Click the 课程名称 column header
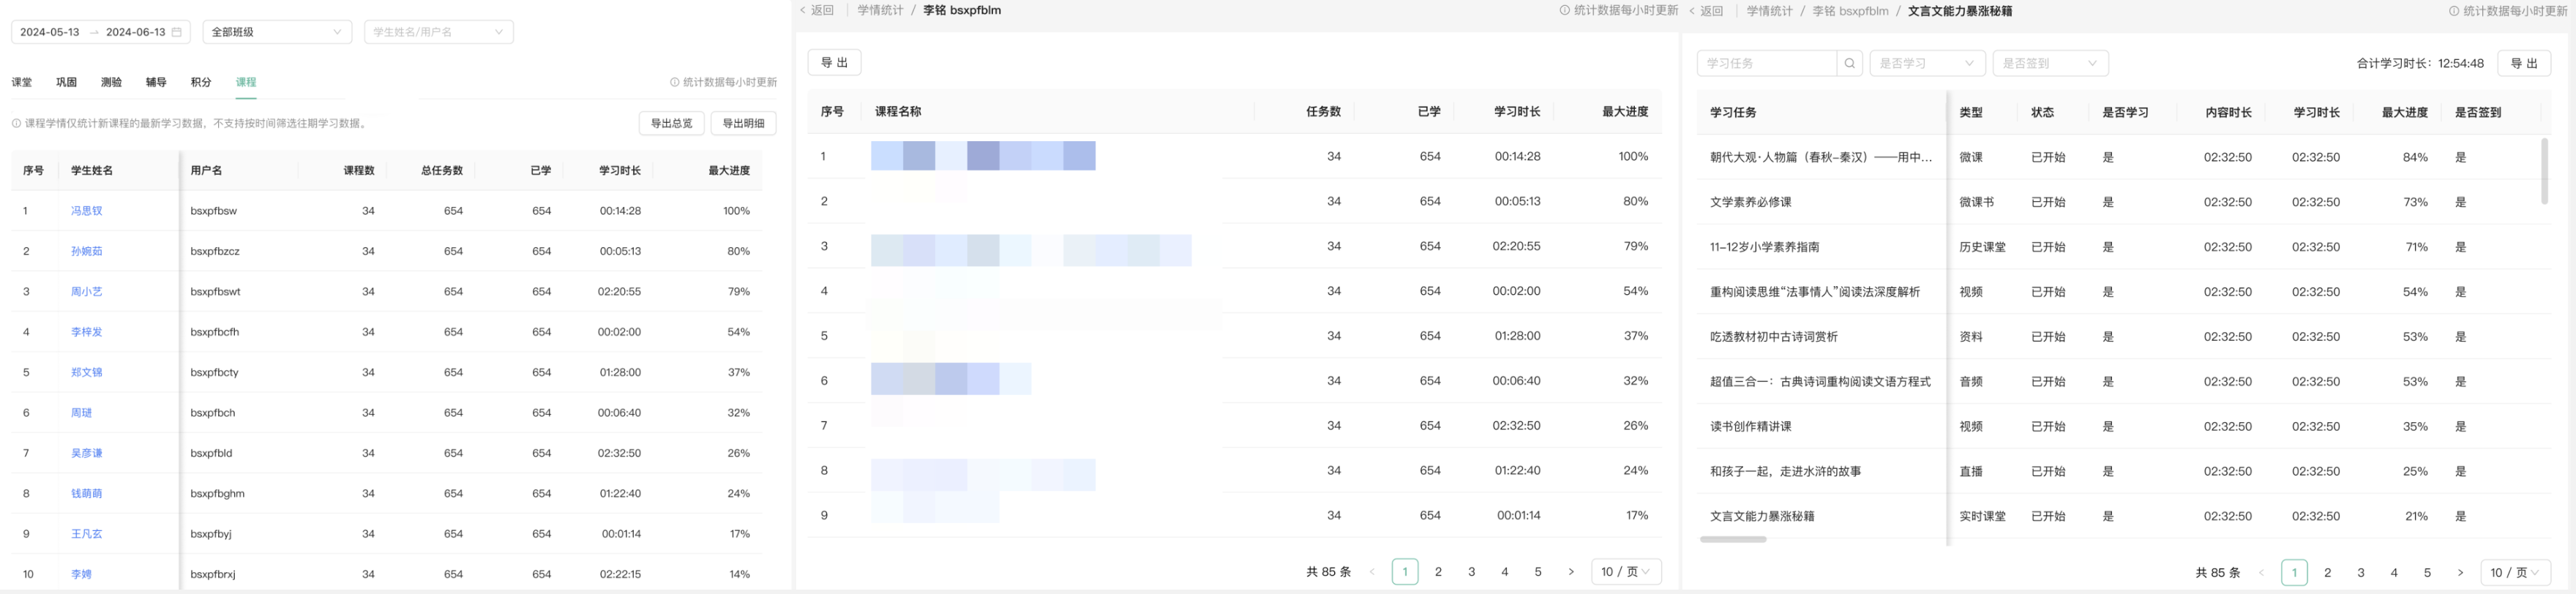This screenshot has height=594, width=2576. [898, 112]
